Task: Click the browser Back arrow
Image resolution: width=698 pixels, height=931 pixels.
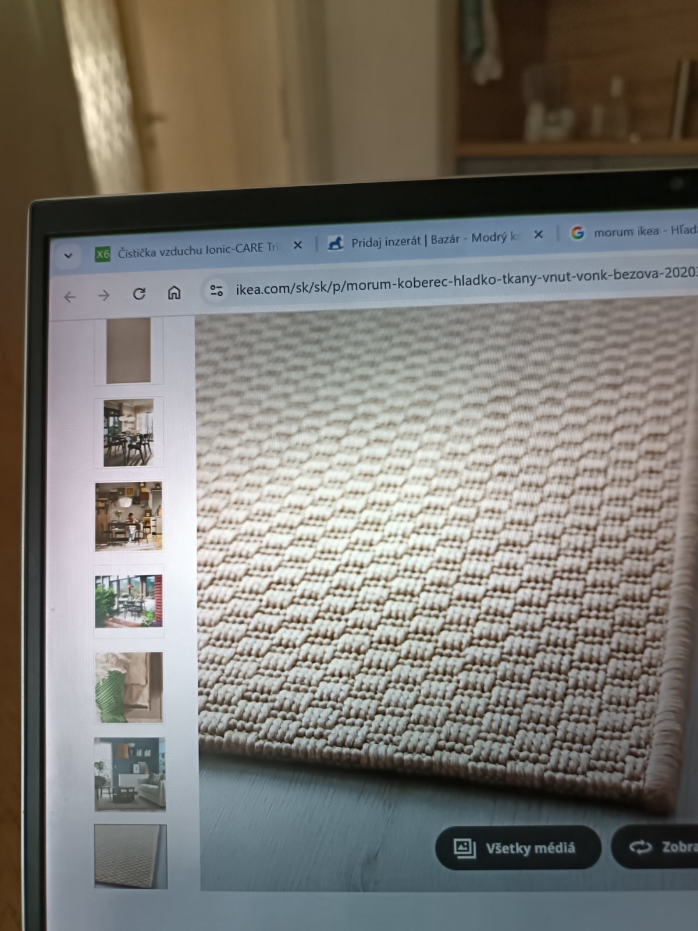Action: (70, 297)
